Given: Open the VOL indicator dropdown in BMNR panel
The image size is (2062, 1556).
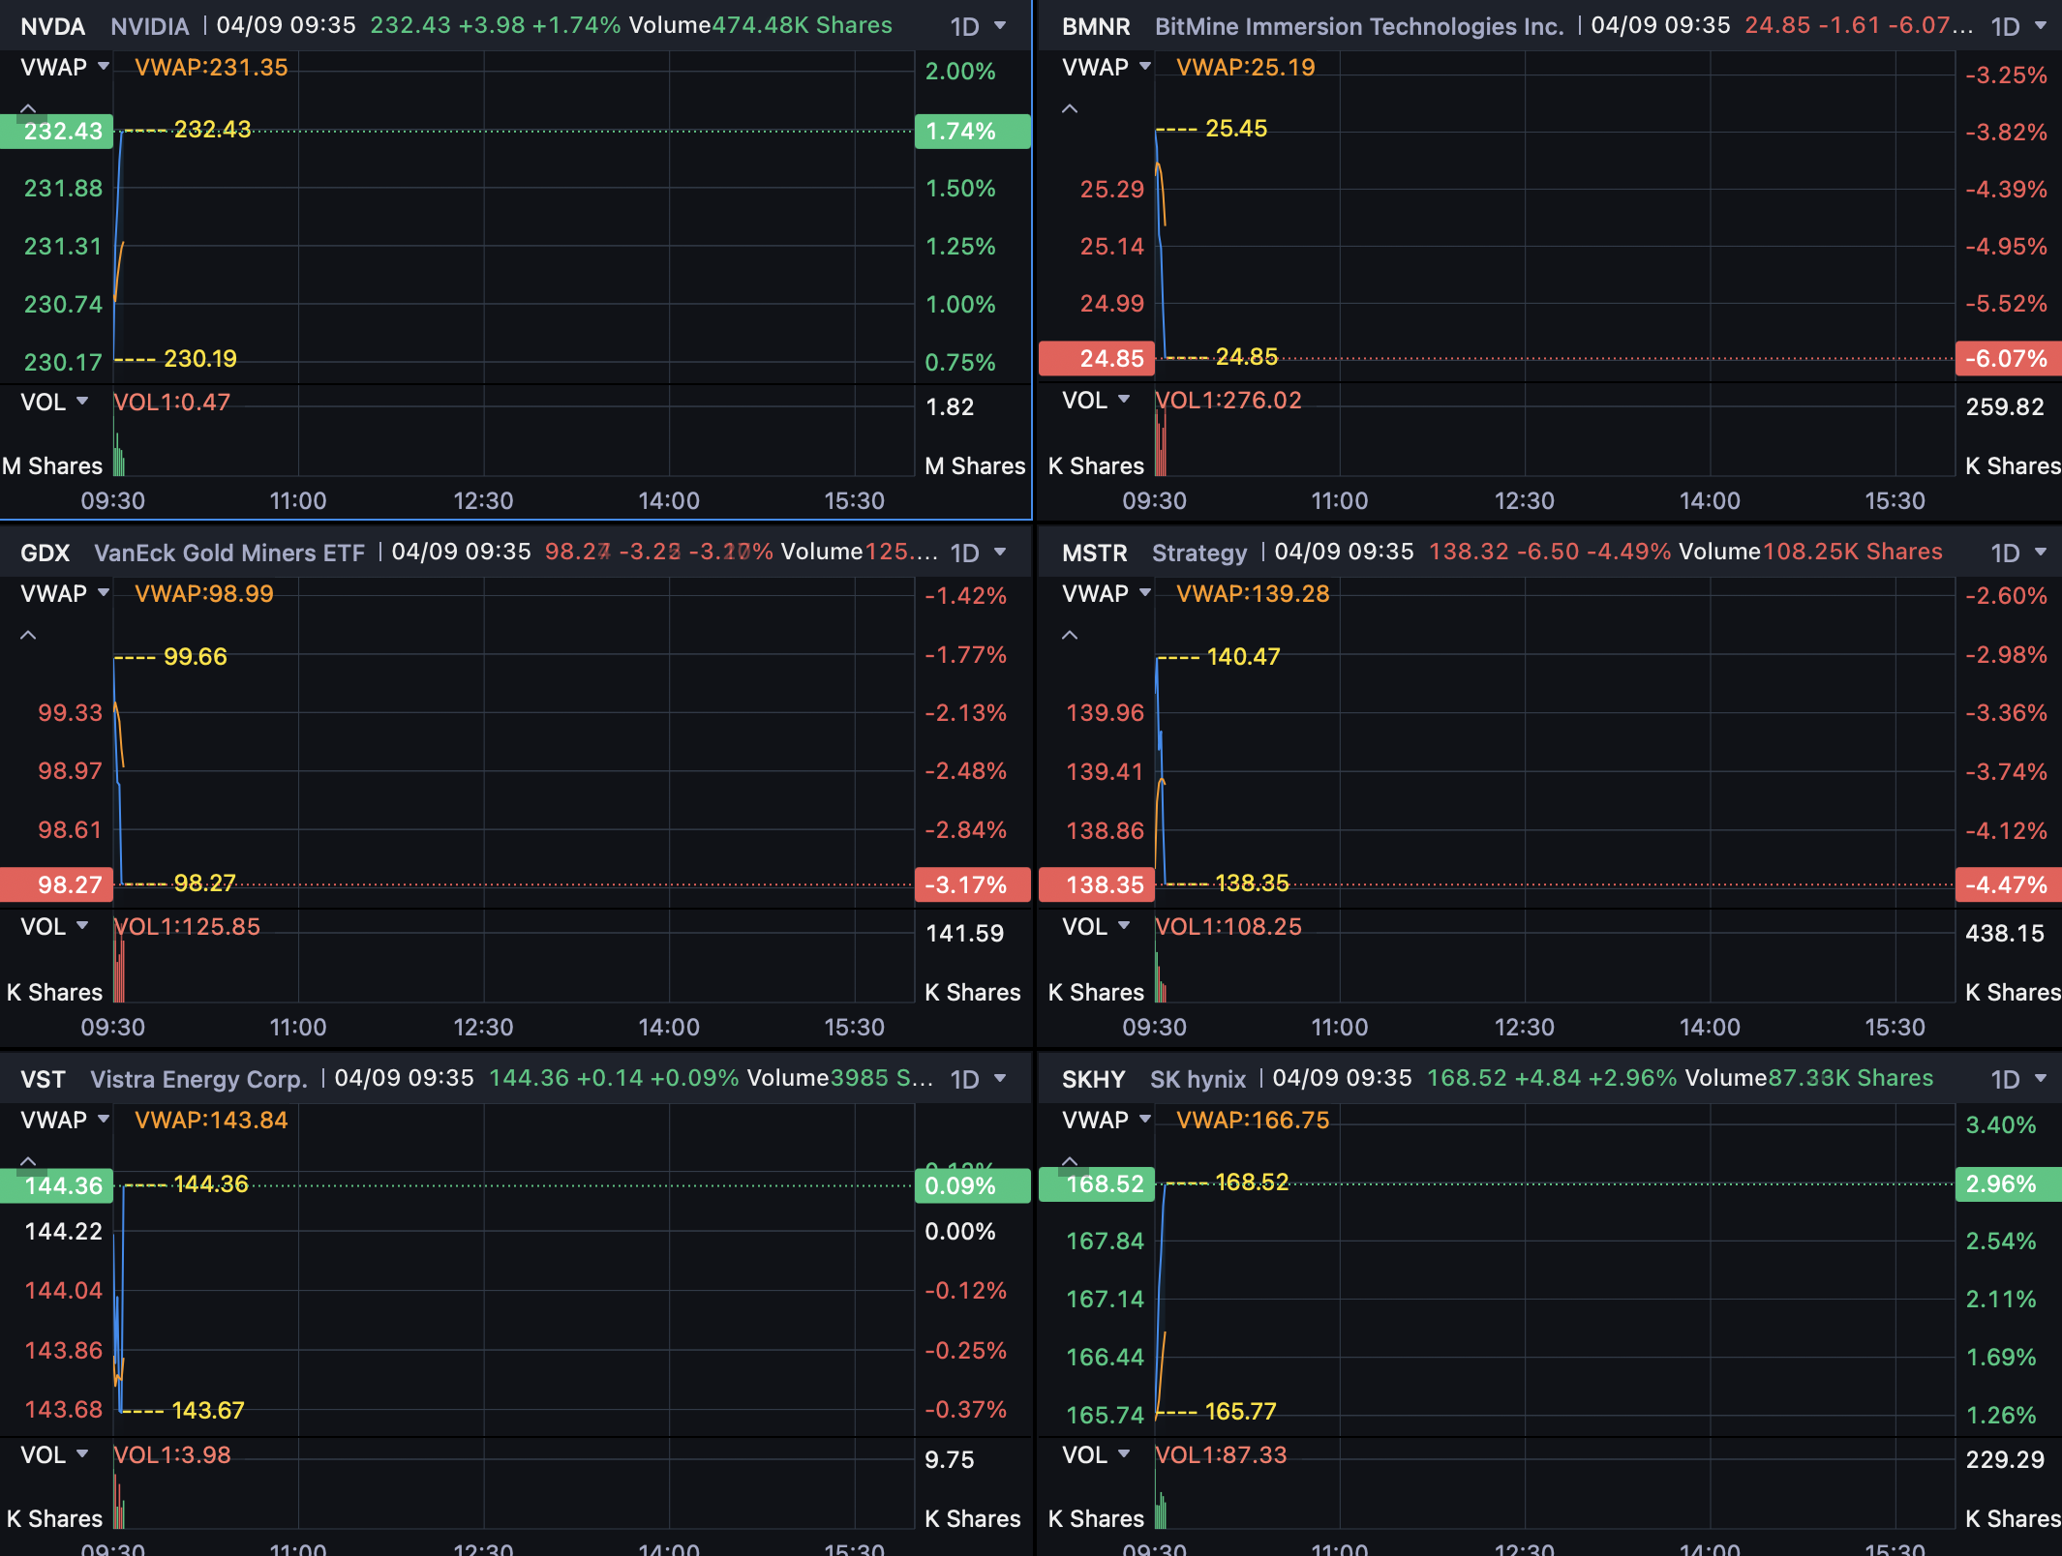Looking at the screenshot, I should (1096, 400).
